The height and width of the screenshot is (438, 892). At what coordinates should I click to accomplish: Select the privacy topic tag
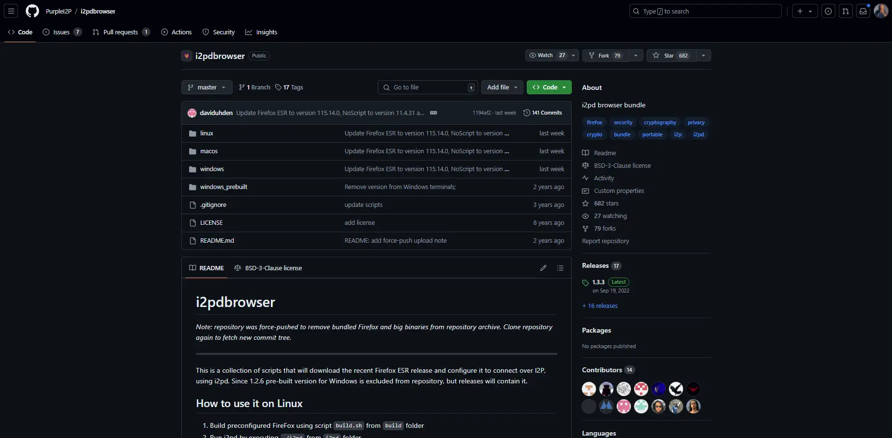696,122
